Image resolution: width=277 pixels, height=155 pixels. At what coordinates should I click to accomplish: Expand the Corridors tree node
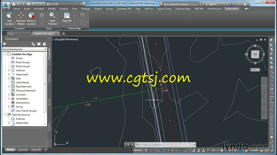coord(9,94)
